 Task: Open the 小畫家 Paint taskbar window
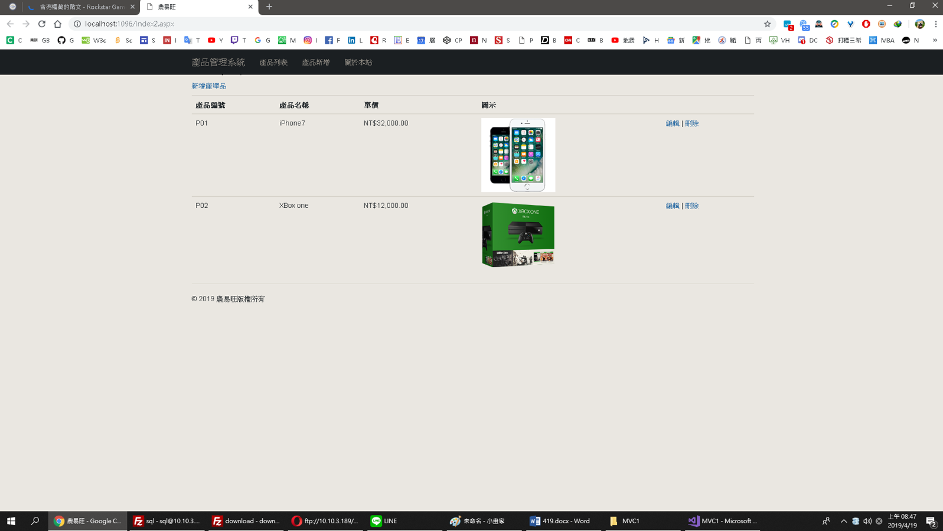(484, 521)
